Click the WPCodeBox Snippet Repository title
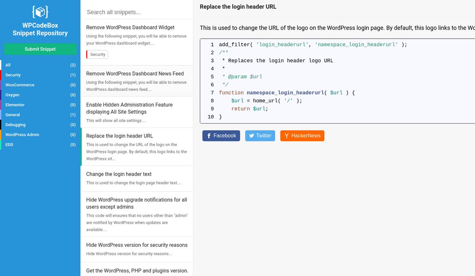 point(40,29)
